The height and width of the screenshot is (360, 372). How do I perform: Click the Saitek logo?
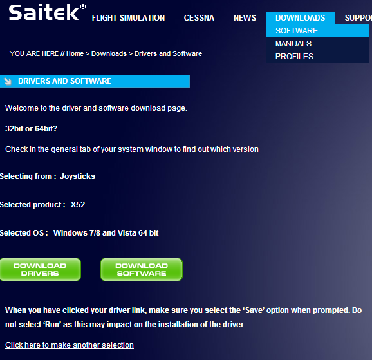[x=47, y=12]
